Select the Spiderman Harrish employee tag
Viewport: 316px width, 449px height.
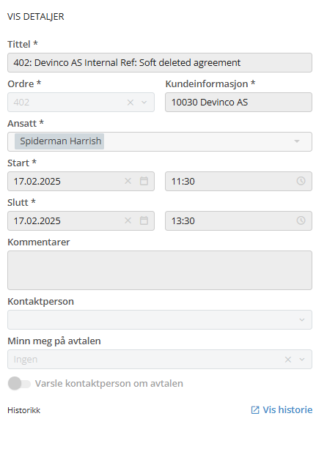(59, 141)
